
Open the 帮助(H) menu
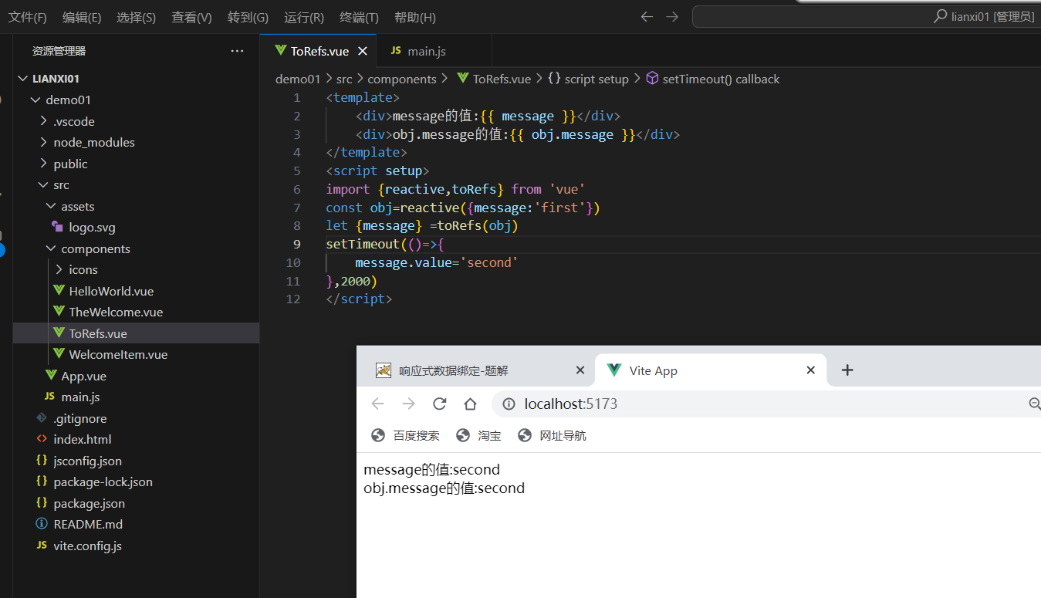tap(415, 17)
